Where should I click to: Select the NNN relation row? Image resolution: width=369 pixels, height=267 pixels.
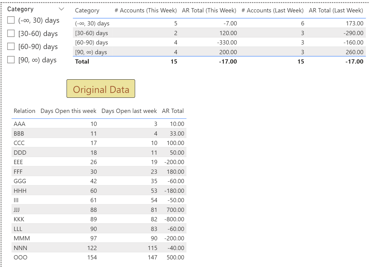[x=99, y=248]
